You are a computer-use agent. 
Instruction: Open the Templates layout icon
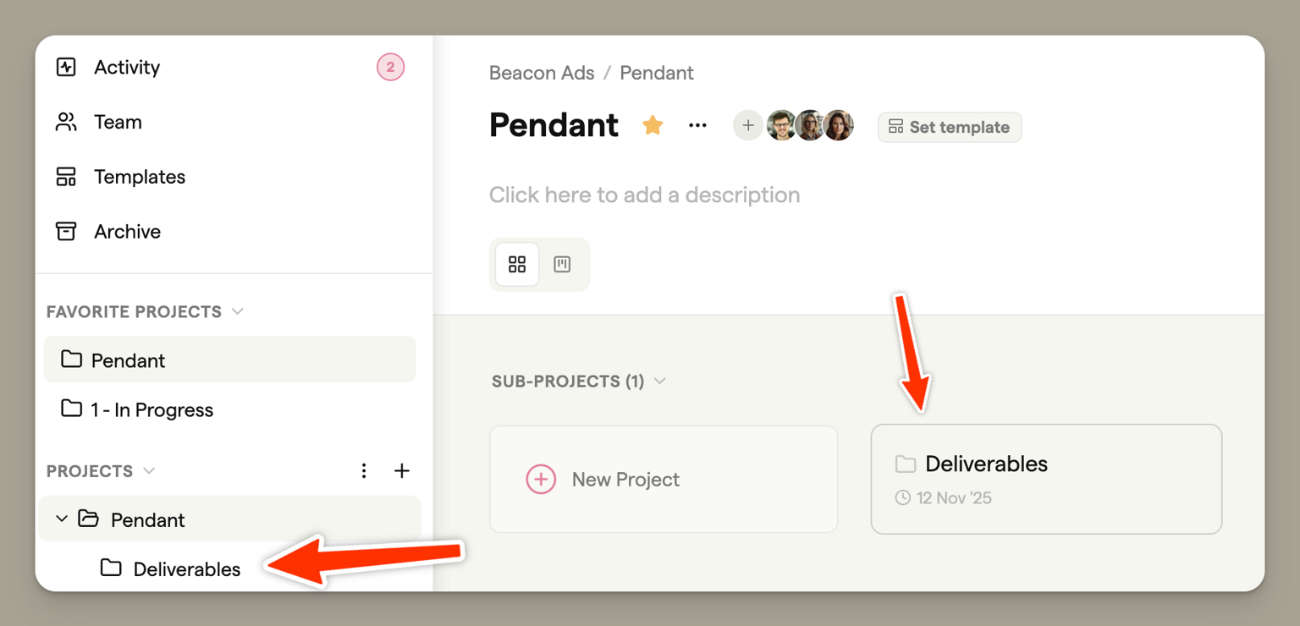(x=66, y=177)
